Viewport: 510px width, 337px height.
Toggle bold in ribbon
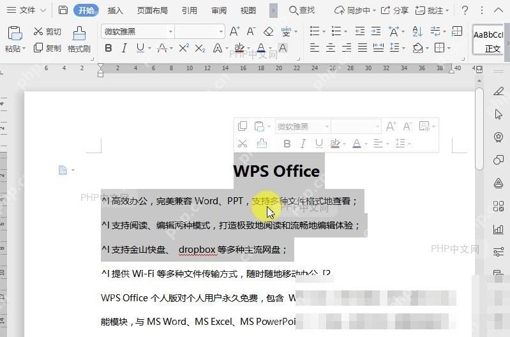109,48
